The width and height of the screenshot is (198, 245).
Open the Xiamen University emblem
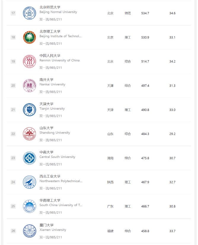pyautogui.click(x=29, y=231)
